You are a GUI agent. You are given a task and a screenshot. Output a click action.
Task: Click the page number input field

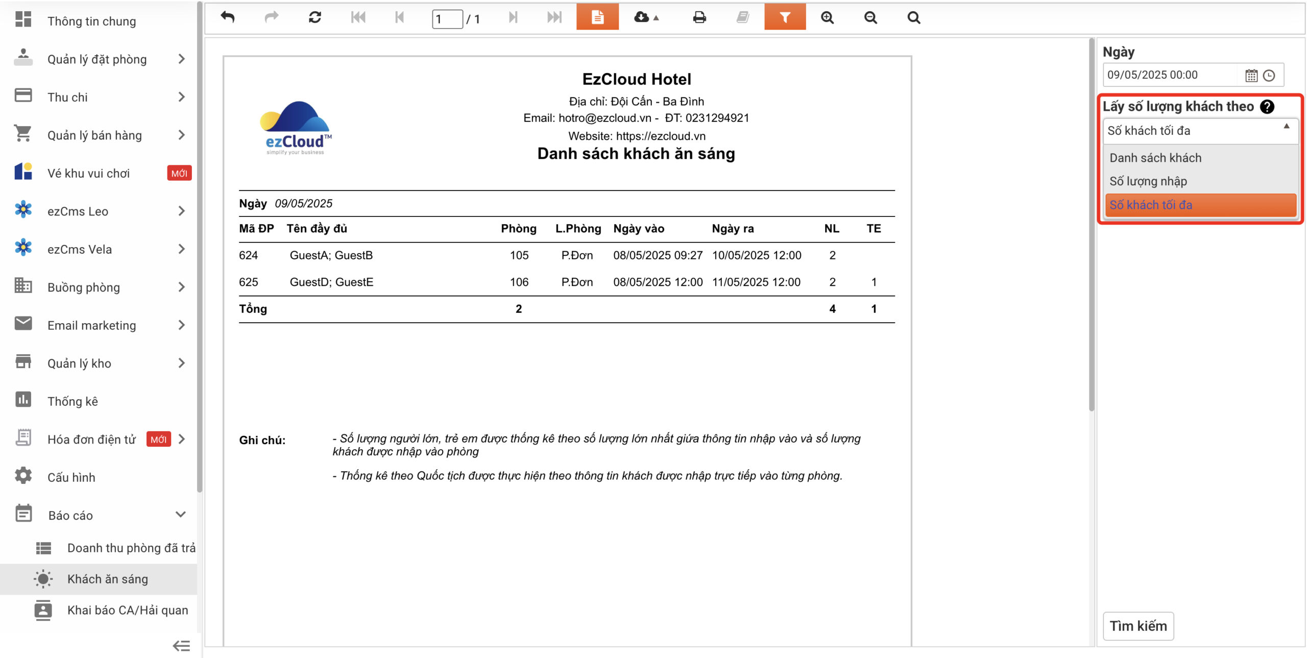point(447,19)
